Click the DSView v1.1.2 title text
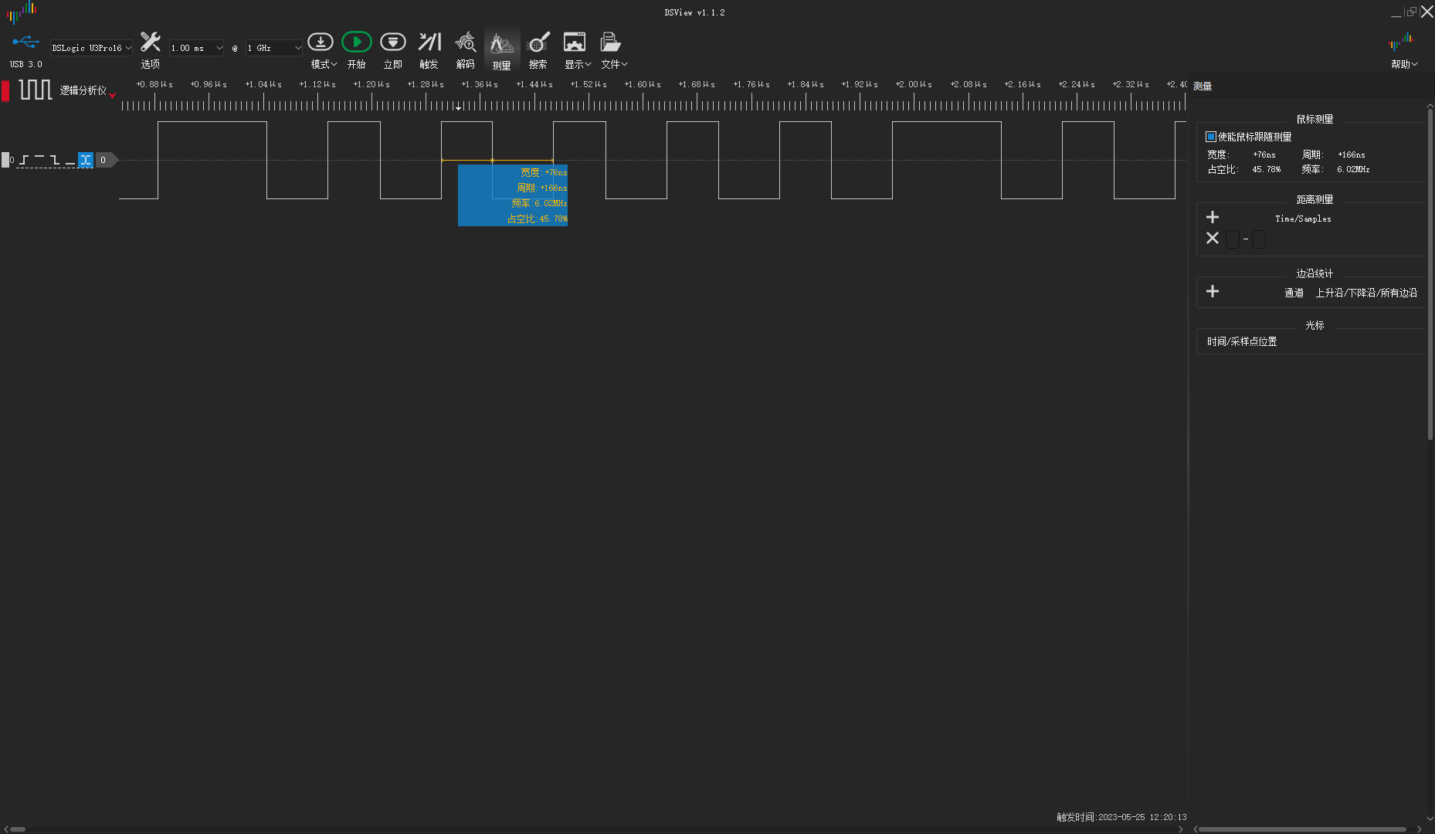 (694, 12)
